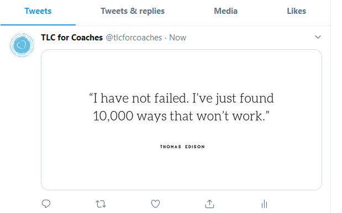This screenshot has height=213, width=342.
Task: Open the @tlcforcoaches handle link
Action: pos(134,38)
